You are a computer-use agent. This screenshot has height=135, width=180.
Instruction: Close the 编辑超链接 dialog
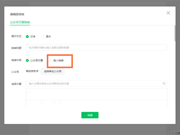168,13
